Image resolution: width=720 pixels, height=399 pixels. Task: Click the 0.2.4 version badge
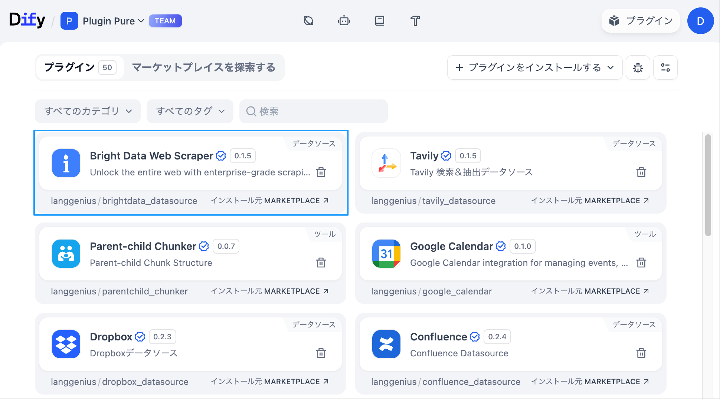pos(497,337)
